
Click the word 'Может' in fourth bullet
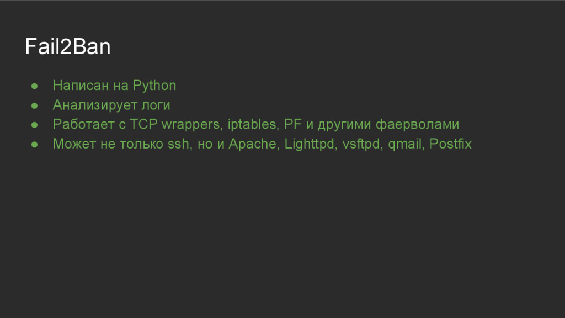tap(74, 144)
